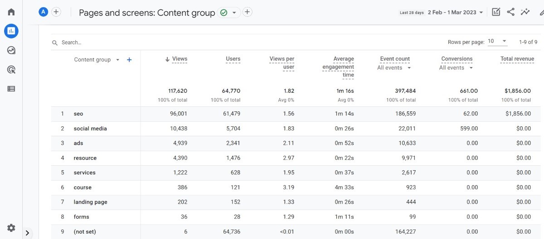Click the 'A' All Users segment chip
Screen dimensions: 544x239
coord(44,12)
